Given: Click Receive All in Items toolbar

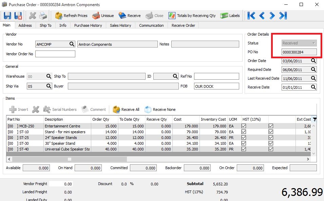Looking at the screenshot, I should (x=126, y=109).
